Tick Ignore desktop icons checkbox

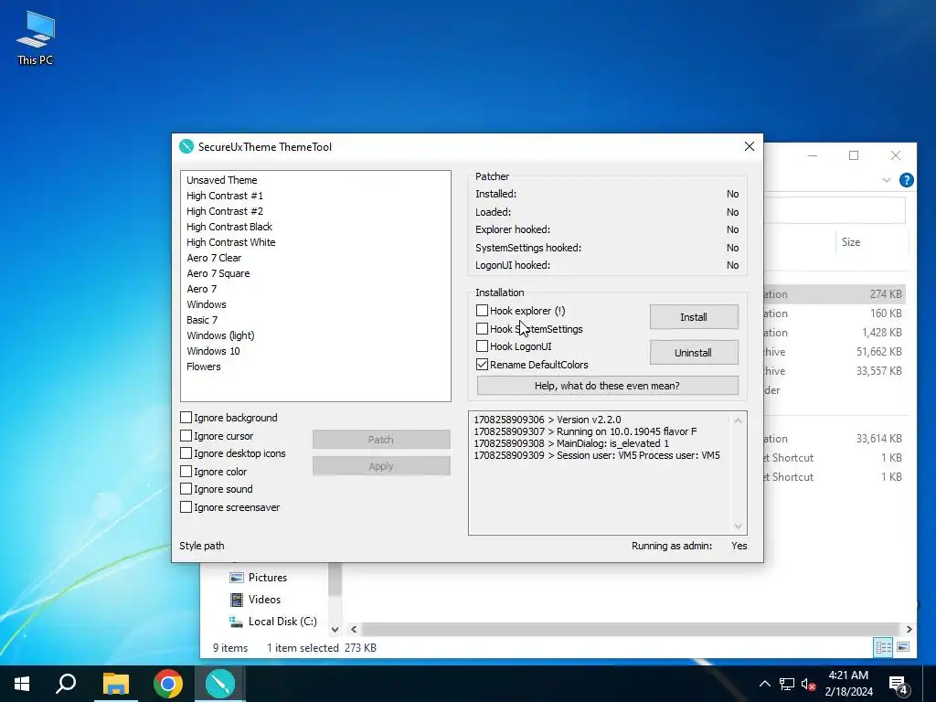pyautogui.click(x=186, y=453)
